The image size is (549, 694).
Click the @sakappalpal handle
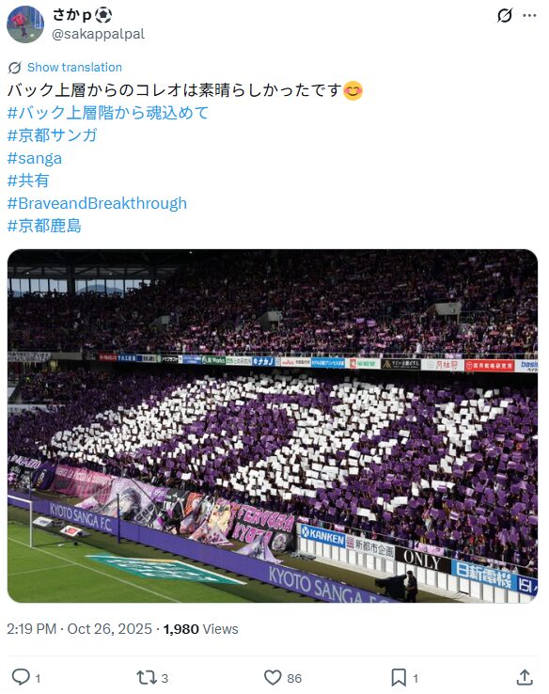tap(98, 34)
